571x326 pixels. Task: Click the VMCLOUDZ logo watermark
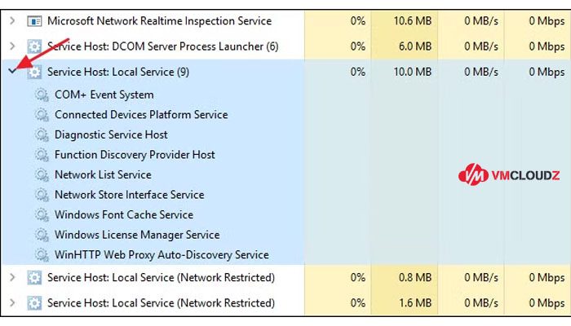point(509,174)
